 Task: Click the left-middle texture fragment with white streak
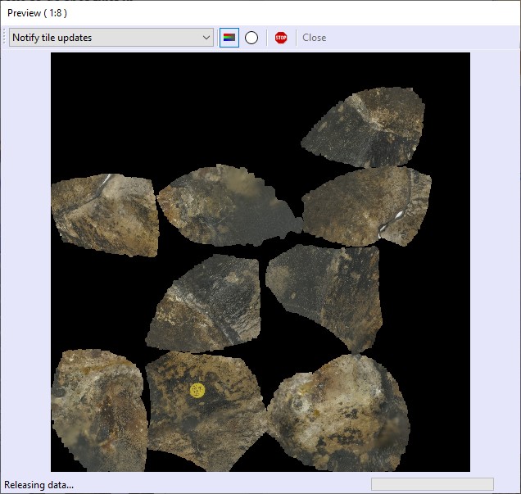click(102, 215)
